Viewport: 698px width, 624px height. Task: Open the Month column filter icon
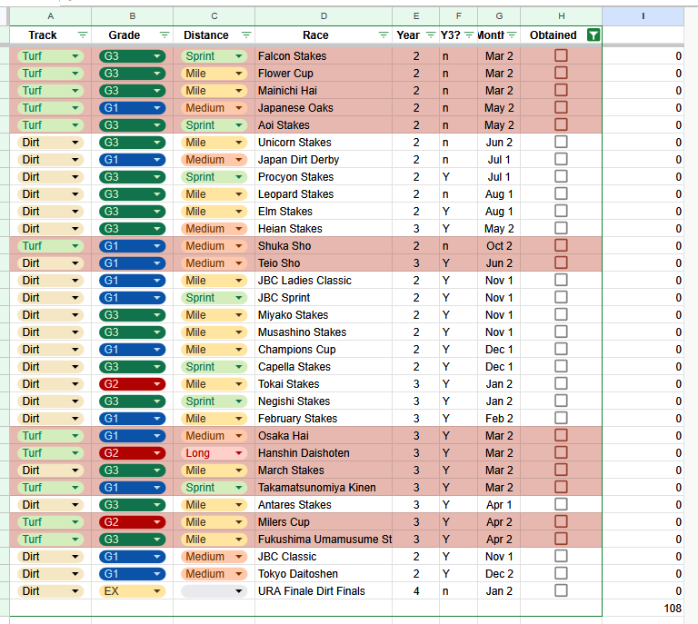(x=512, y=35)
